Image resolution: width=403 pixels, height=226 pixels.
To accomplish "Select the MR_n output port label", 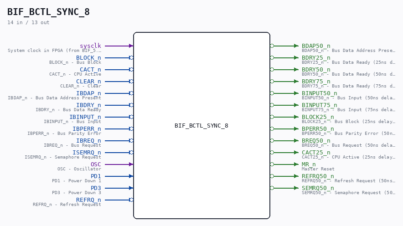I will (x=309, y=164).
